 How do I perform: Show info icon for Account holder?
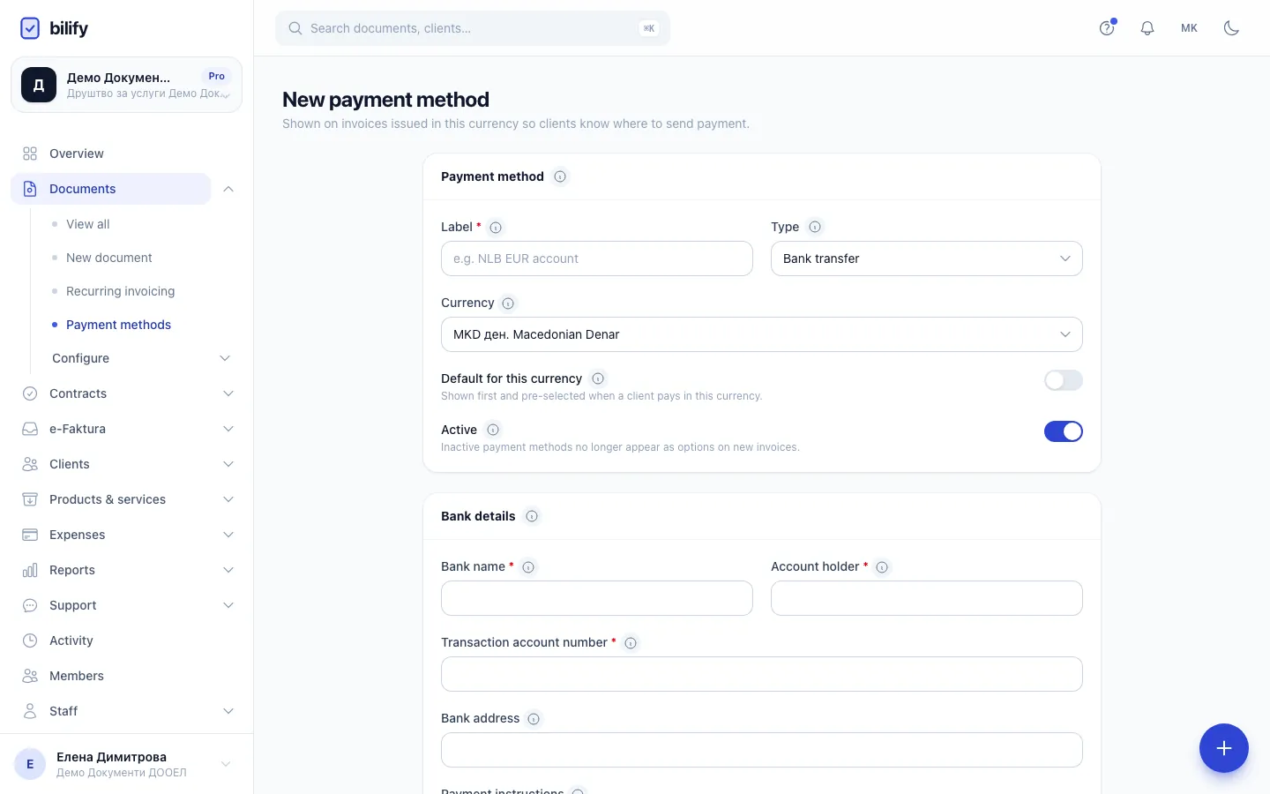click(x=882, y=567)
